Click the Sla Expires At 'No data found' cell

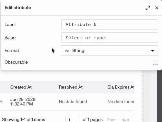coord(121,102)
